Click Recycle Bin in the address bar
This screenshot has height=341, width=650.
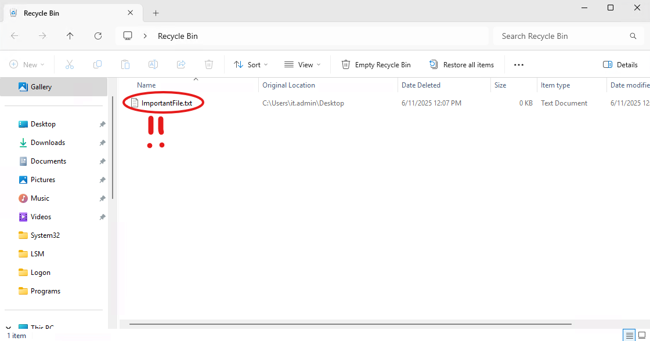178,36
